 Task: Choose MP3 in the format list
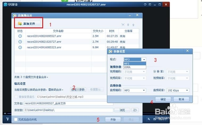[135, 64]
